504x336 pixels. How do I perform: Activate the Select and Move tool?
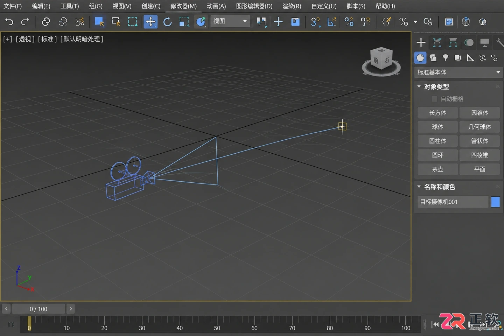[x=150, y=22]
